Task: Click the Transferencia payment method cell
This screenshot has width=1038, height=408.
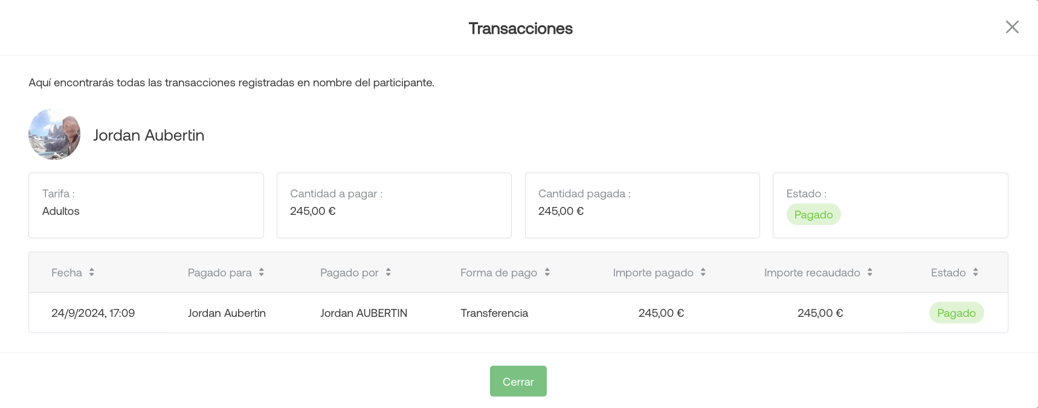Action: [x=494, y=313]
